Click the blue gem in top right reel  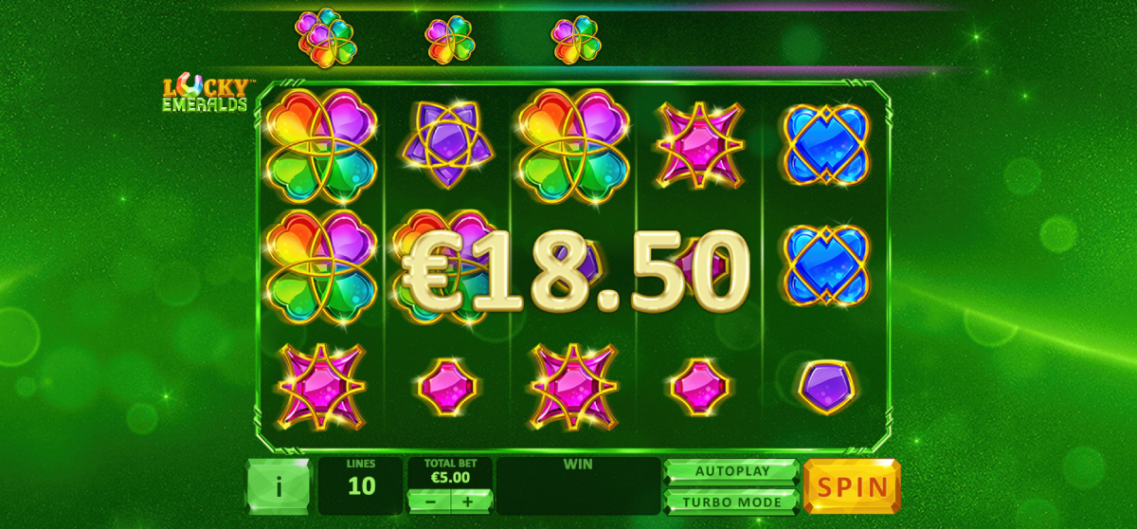click(x=825, y=145)
